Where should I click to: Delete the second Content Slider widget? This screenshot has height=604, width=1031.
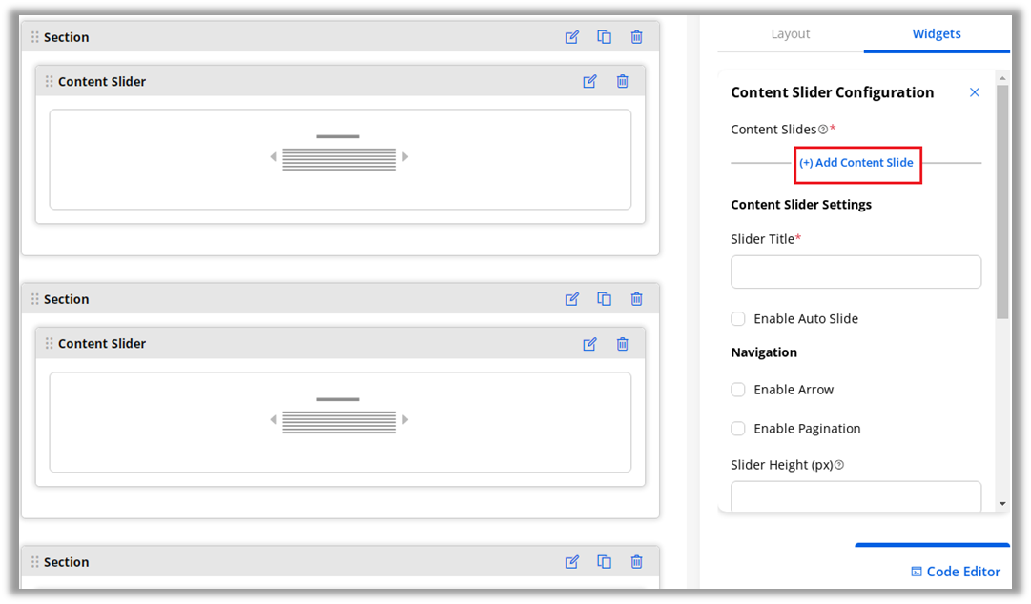[x=623, y=344]
